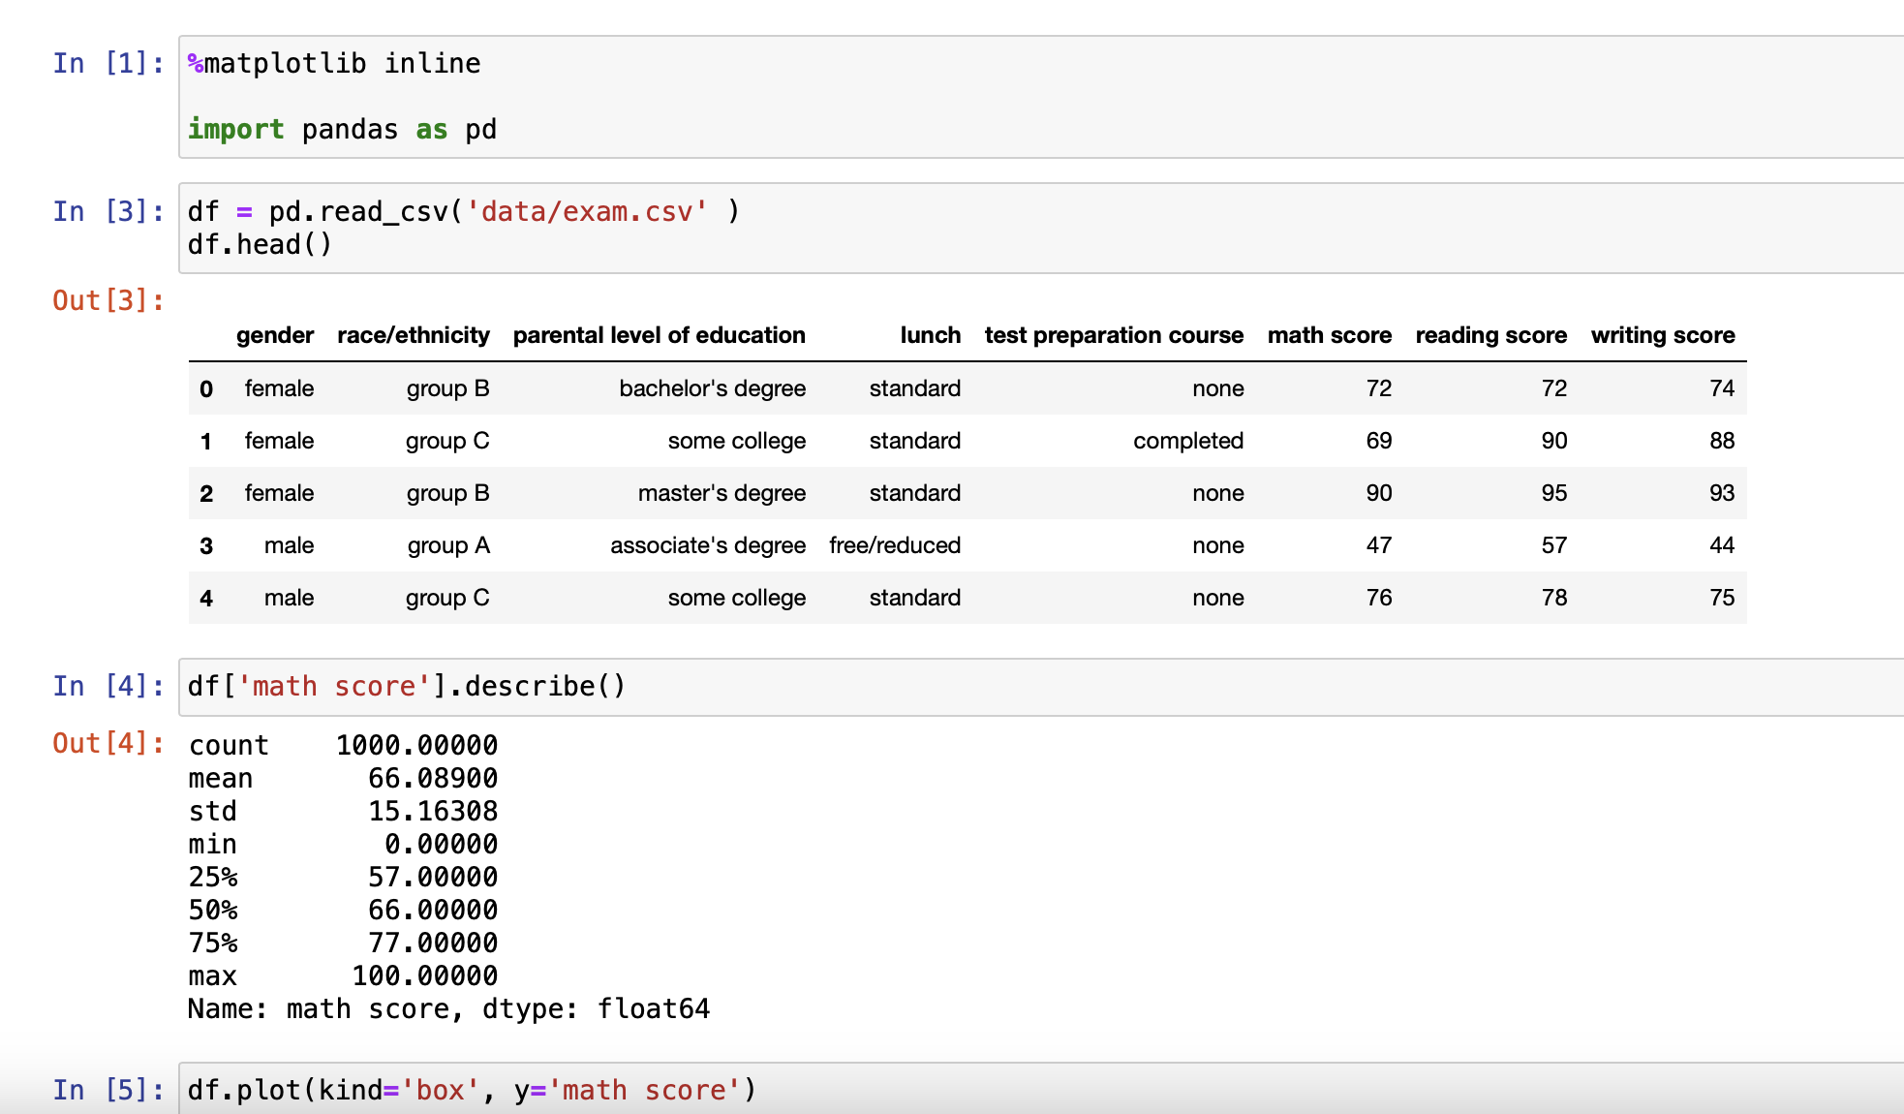Click the math score column header
Screen dimensions: 1904x1114
coord(1329,335)
